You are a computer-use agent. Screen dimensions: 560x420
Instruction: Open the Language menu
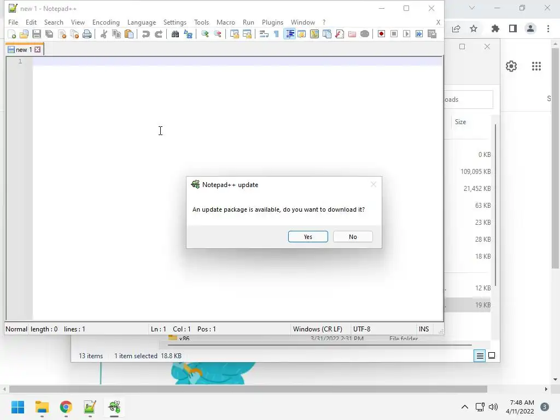tap(142, 22)
